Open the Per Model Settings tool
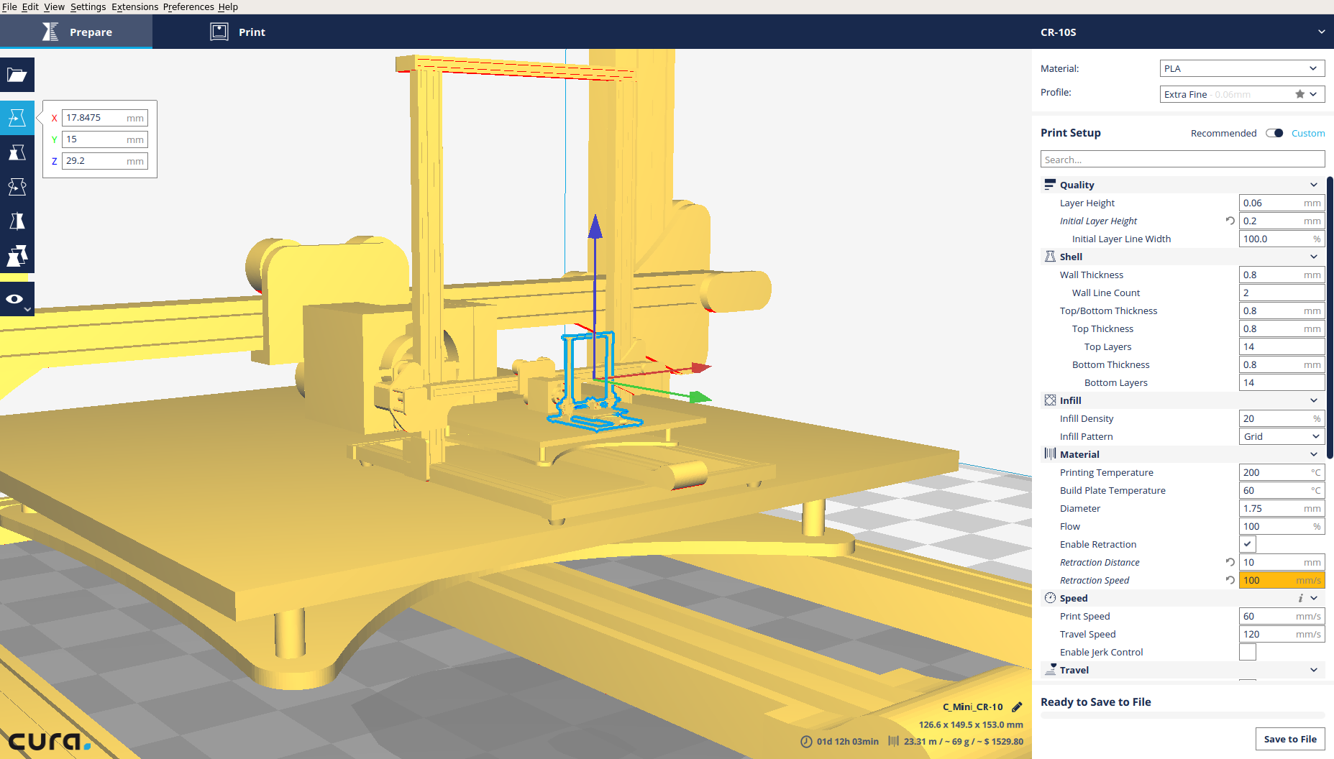Screen dimensions: 1334x759 click(17, 256)
